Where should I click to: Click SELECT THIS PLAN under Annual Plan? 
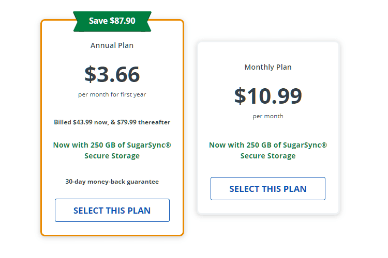click(x=112, y=211)
